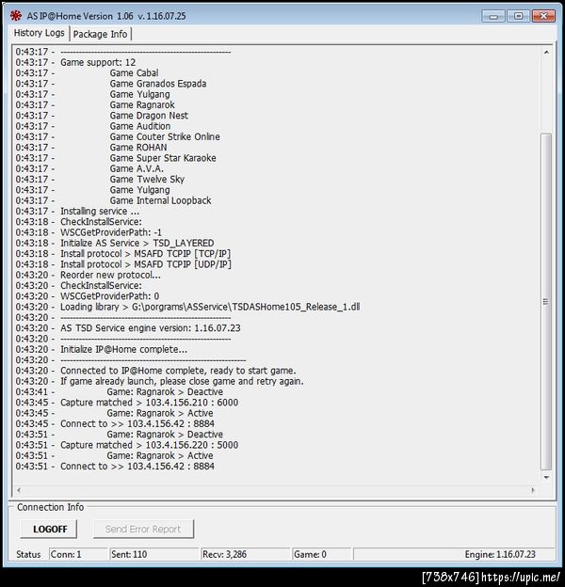The height and width of the screenshot is (587, 565).
Task: Click the 'Engine: 1.16.07.23' status text
Action: point(500,554)
